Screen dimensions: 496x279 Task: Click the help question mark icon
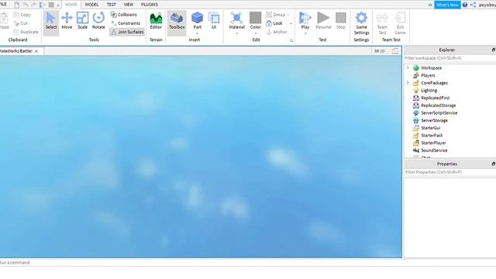click(x=465, y=5)
